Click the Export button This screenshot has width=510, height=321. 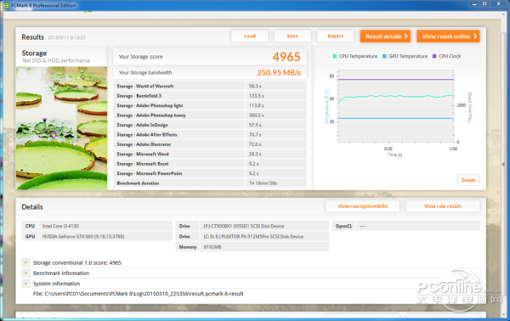[x=336, y=36]
